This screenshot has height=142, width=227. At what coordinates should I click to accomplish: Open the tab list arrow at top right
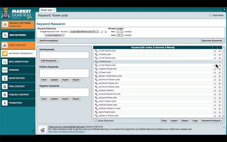click(x=224, y=10)
